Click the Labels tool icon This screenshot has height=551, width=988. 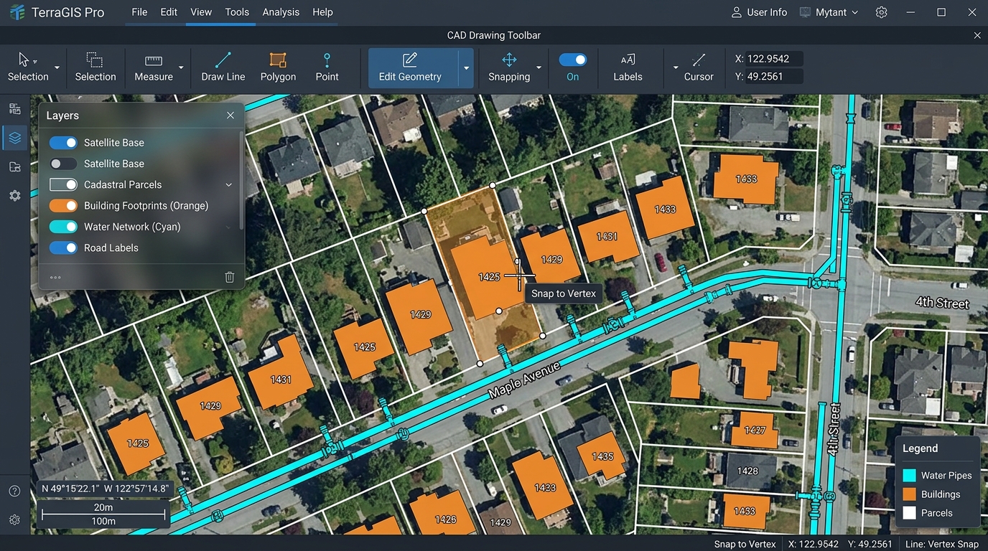point(628,60)
